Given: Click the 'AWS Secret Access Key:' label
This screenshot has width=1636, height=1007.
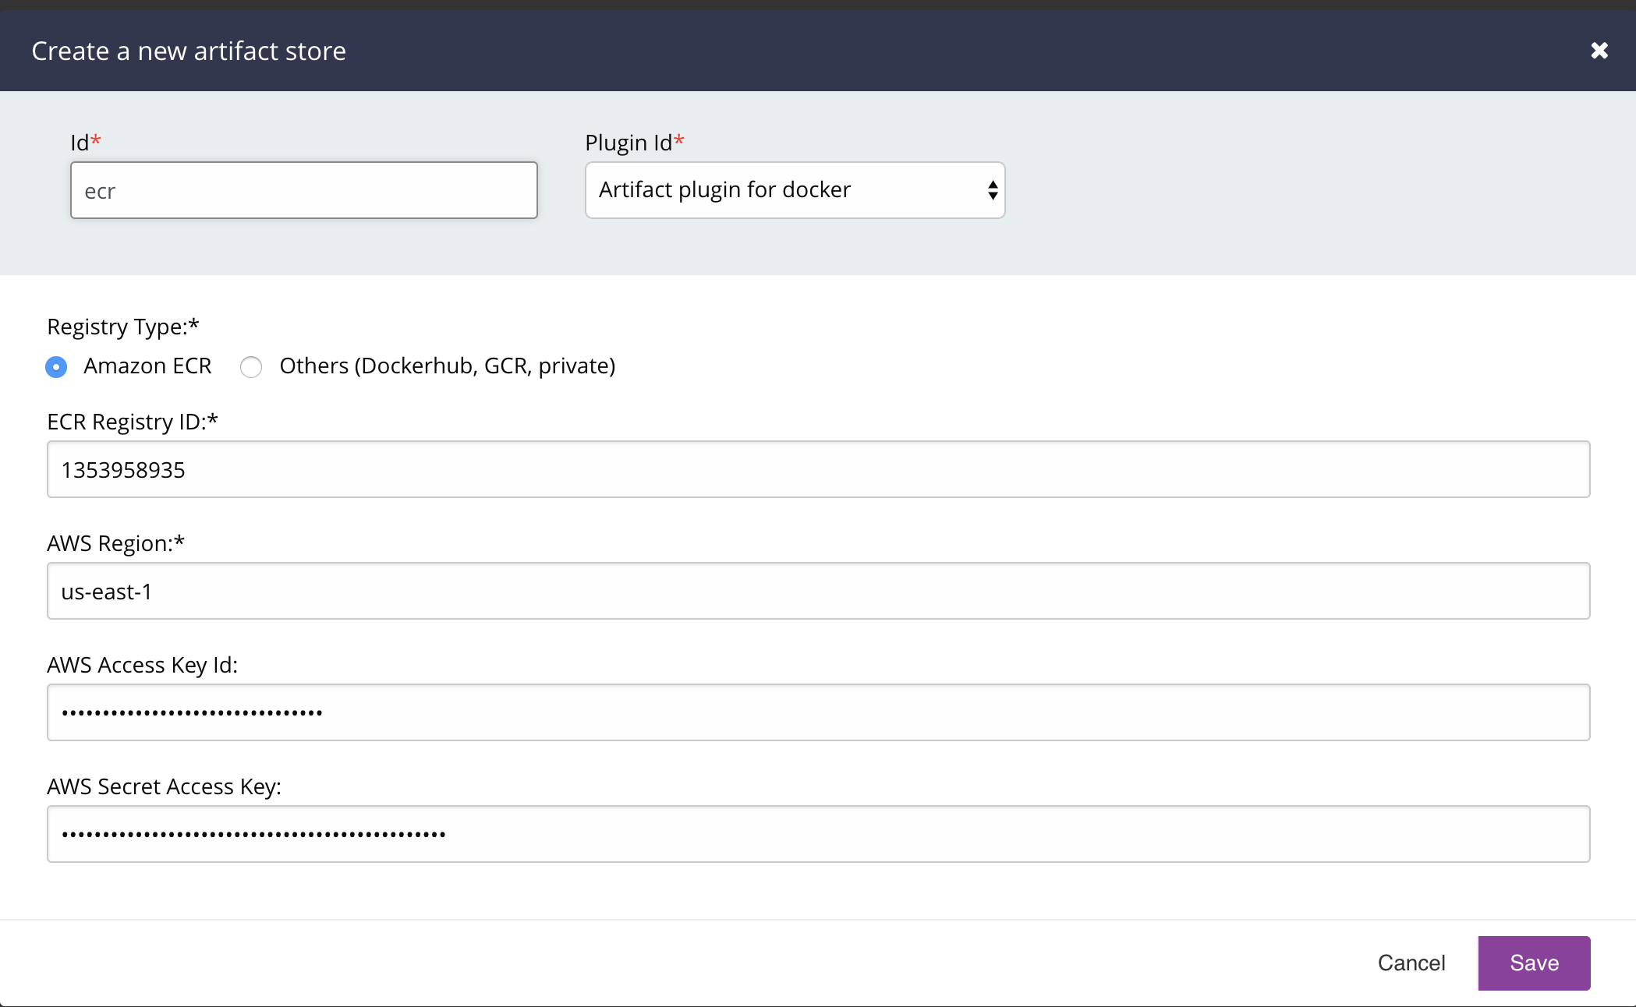Looking at the screenshot, I should pyautogui.click(x=164, y=786).
